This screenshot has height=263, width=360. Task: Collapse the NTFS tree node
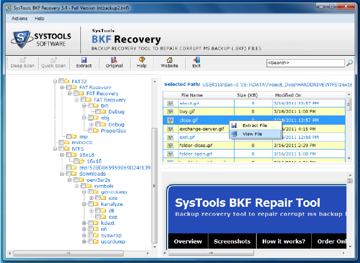[x=55, y=149]
